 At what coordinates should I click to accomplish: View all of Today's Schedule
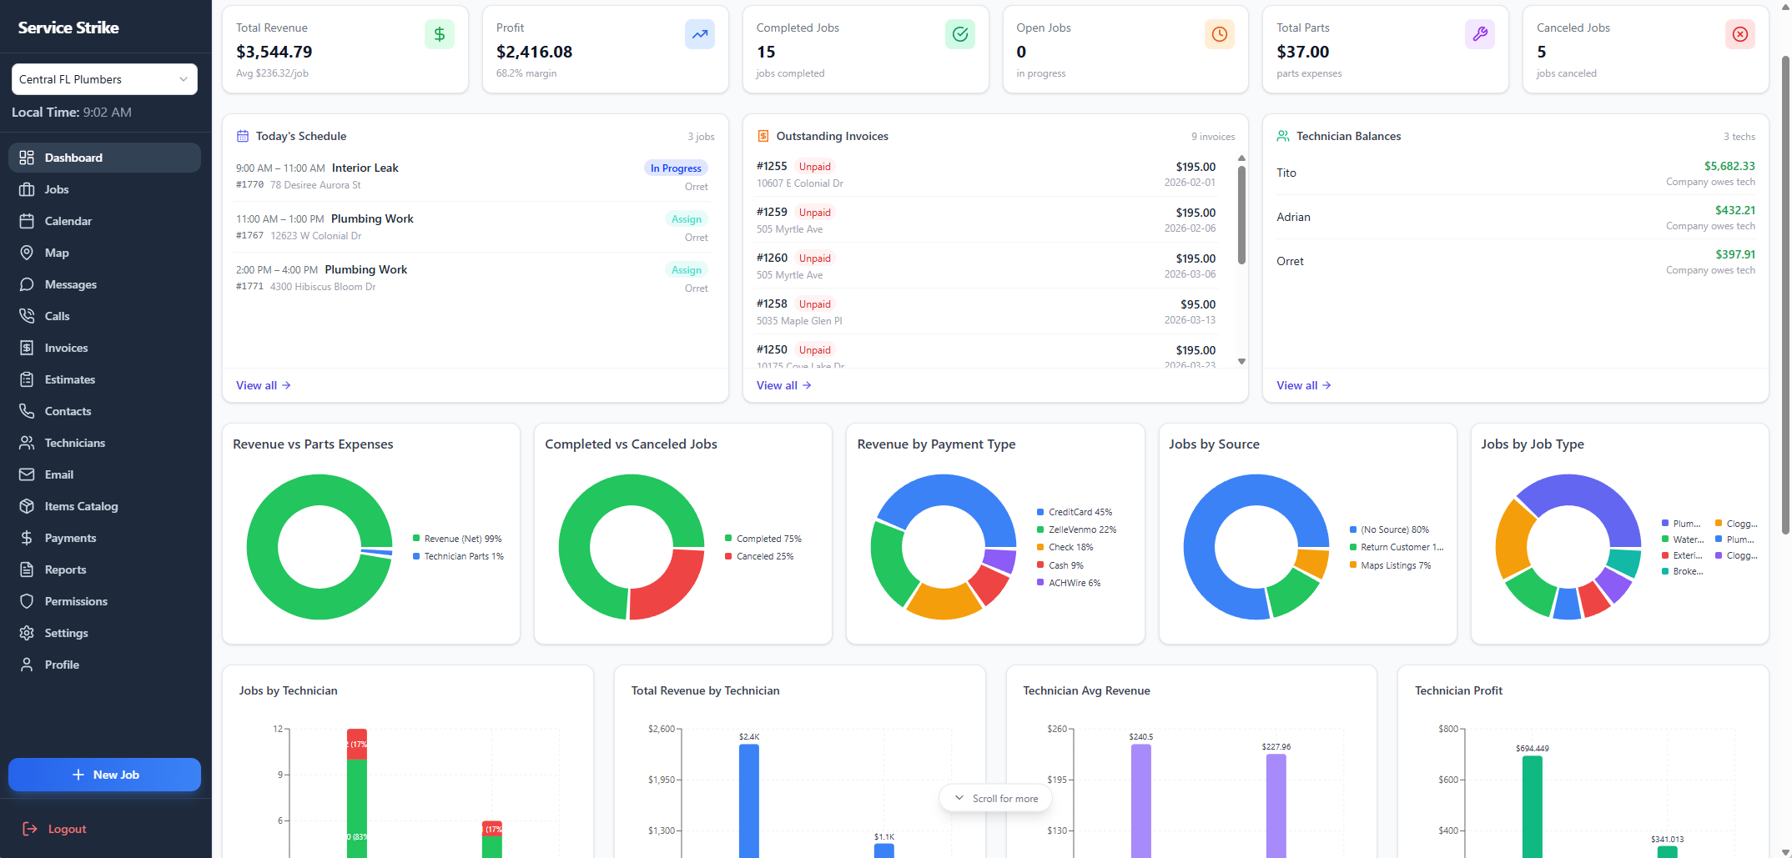264,385
